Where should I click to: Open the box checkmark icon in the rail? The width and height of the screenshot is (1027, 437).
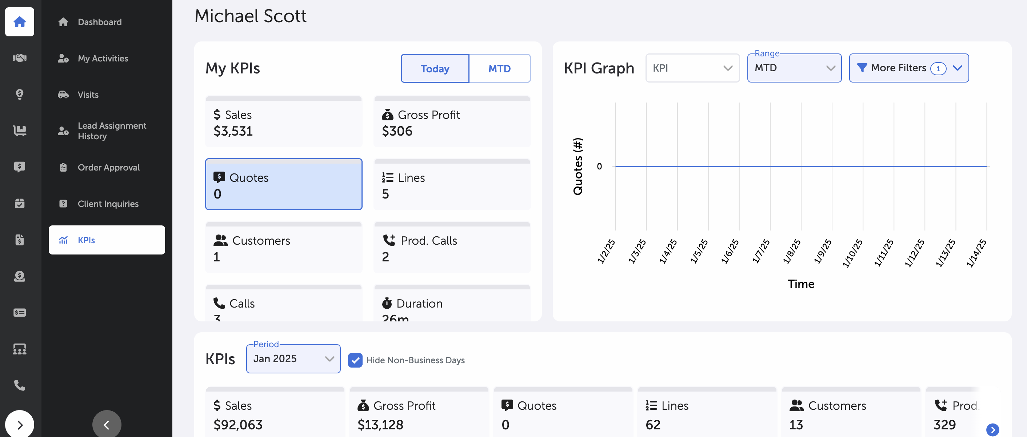coord(20,203)
